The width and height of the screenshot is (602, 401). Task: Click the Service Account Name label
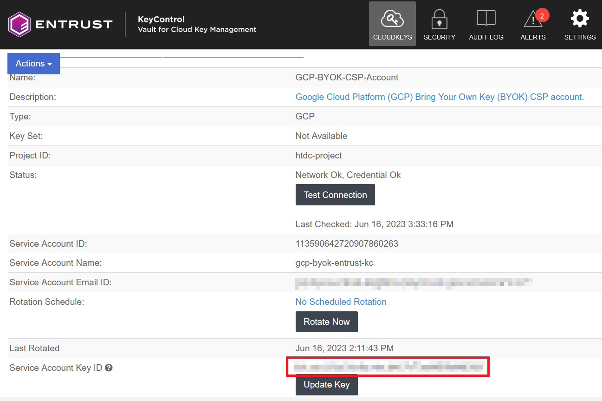(x=55, y=263)
